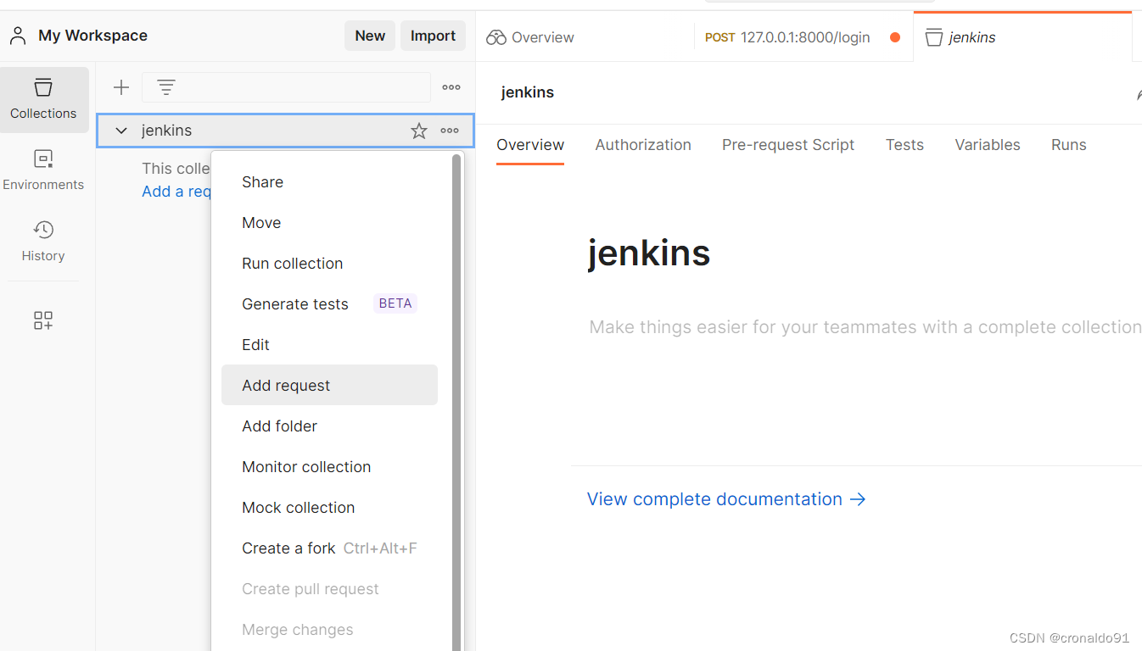1142x651 pixels.
Task: Click the plus icon to create collection
Action: pos(121,87)
